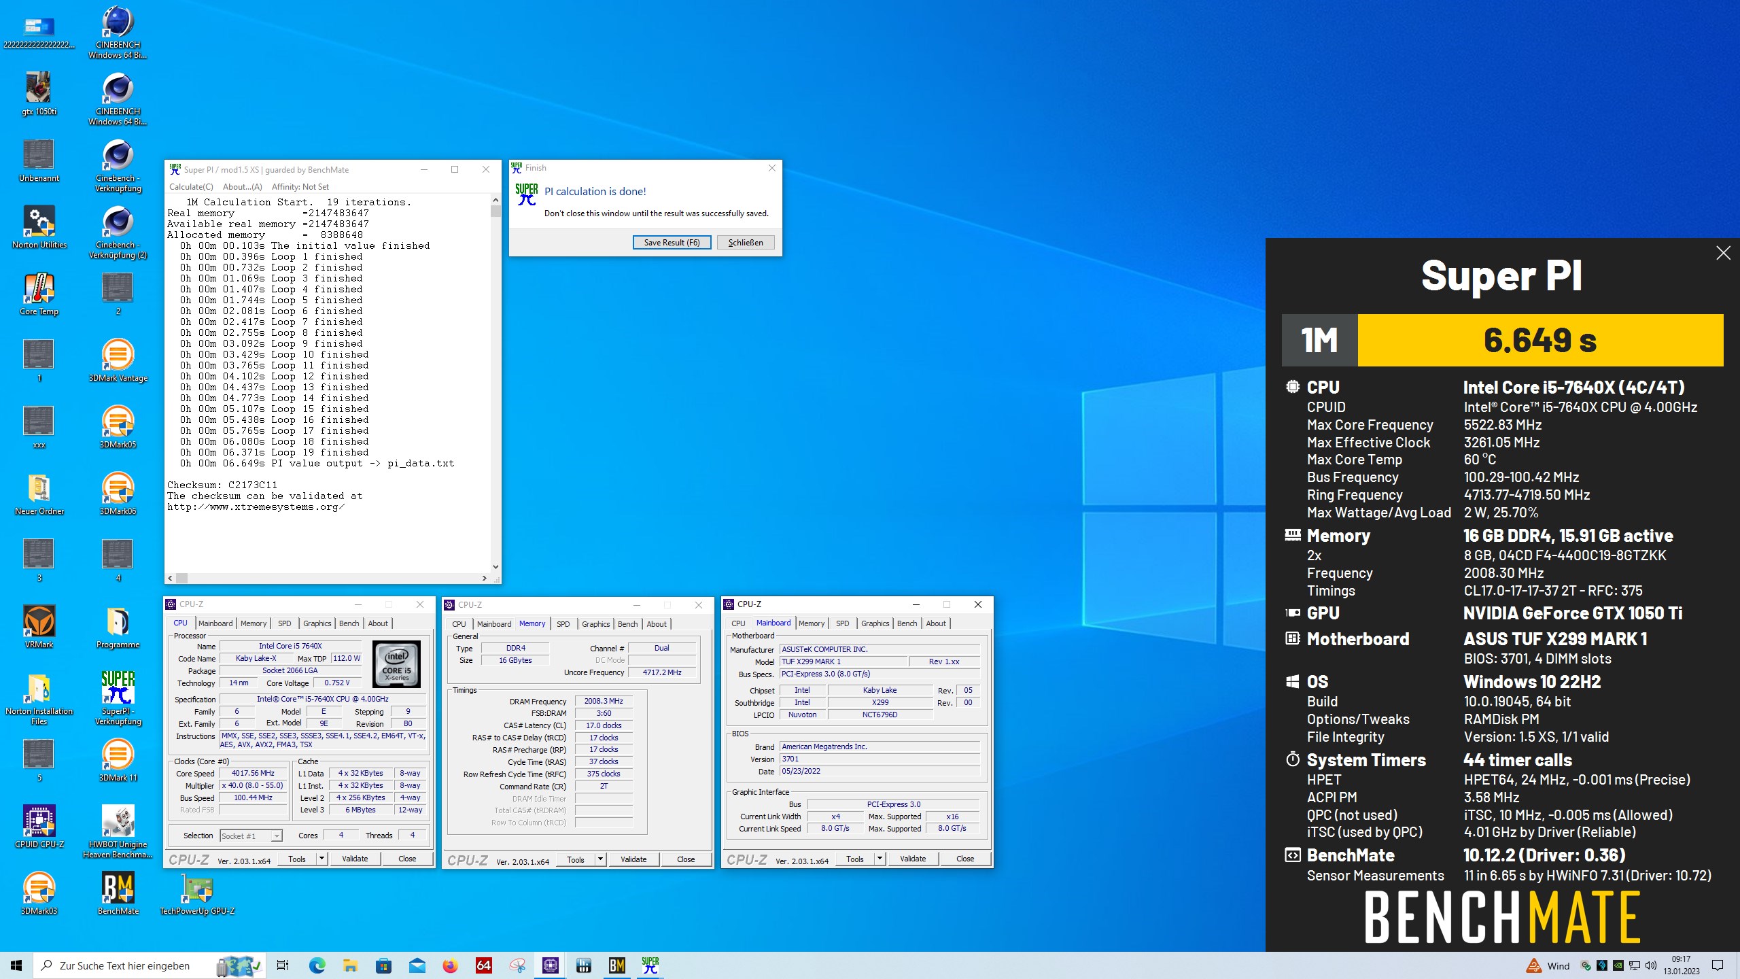Viewport: 1740px width, 979px height.
Task: Open the 3DMark Vantage desktop icon
Action: [x=118, y=360]
